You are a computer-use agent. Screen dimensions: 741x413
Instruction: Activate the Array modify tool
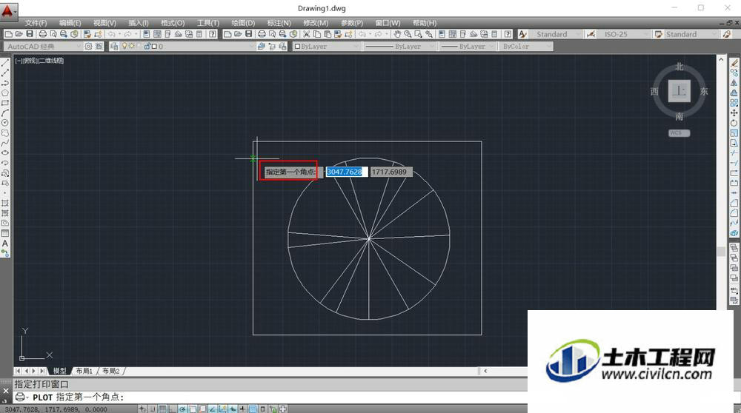[734, 102]
